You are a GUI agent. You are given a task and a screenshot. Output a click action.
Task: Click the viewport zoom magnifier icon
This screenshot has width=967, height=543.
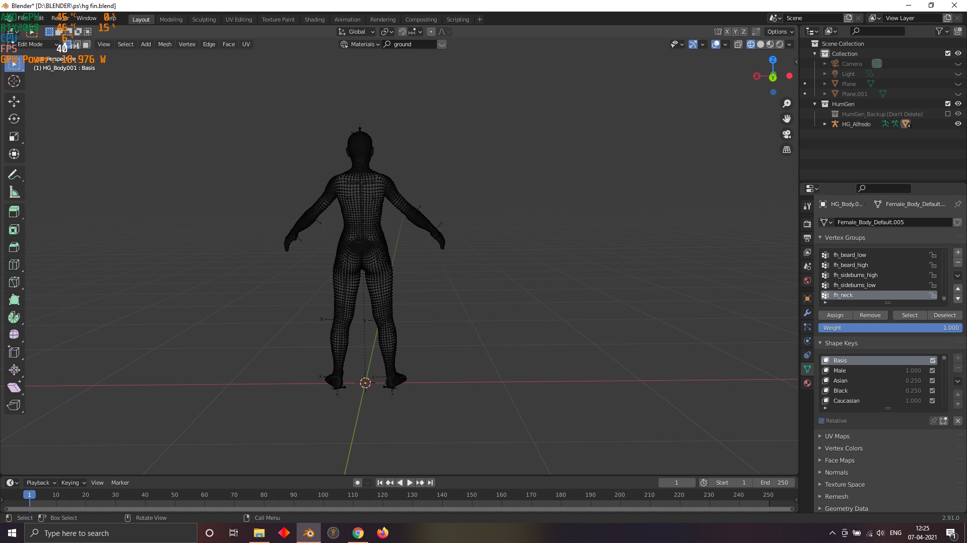787,104
